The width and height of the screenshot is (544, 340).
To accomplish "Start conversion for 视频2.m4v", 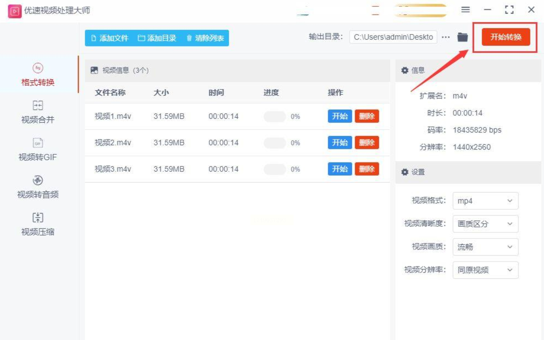I will pos(340,143).
